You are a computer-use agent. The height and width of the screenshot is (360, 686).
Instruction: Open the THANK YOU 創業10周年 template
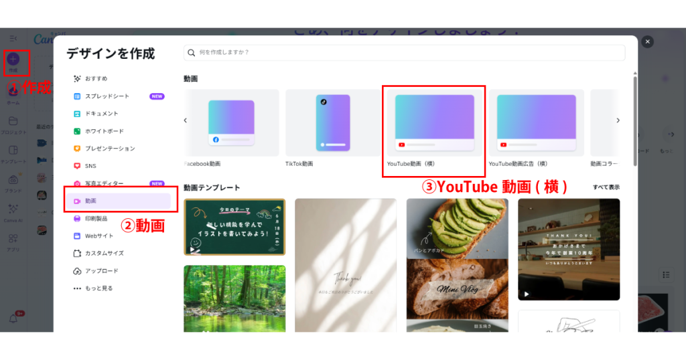point(569,250)
